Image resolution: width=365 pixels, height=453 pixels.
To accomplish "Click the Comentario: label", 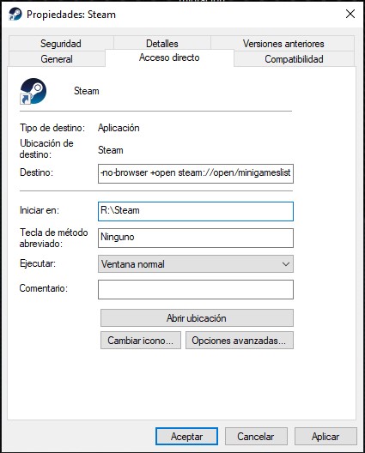I will (x=44, y=288).
